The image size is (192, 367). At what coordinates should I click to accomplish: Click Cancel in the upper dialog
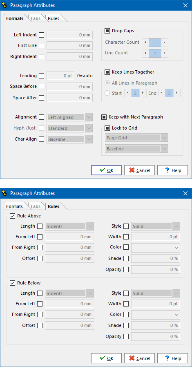tap(139, 170)
